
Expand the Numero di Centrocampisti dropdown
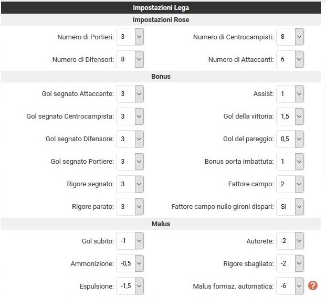click(x=290, y=37)
